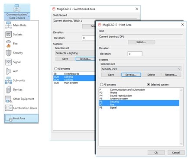This screenshot has width=194, height=160.
Task: Click MagiCAD logo in Switchboard Area title
Action: pos(54,9)
